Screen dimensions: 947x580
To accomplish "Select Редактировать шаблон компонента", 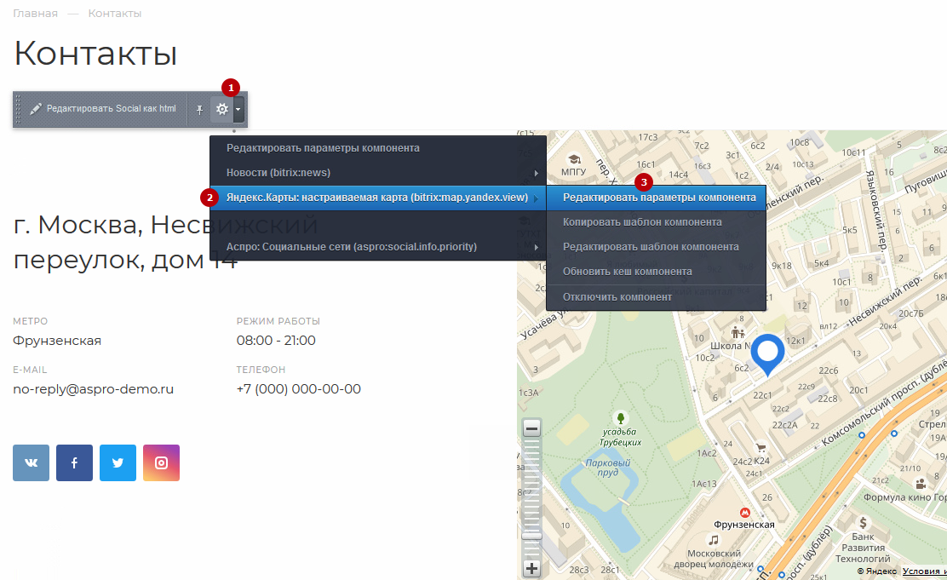I will (x=656, y=246).
